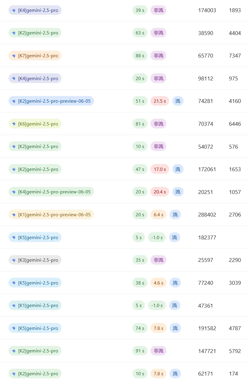This screenshot has height=380, width=248.
Task: Click the Gemini icon on [K1]gemini-2.5-pro-preview-06-05
Action: 14,215
